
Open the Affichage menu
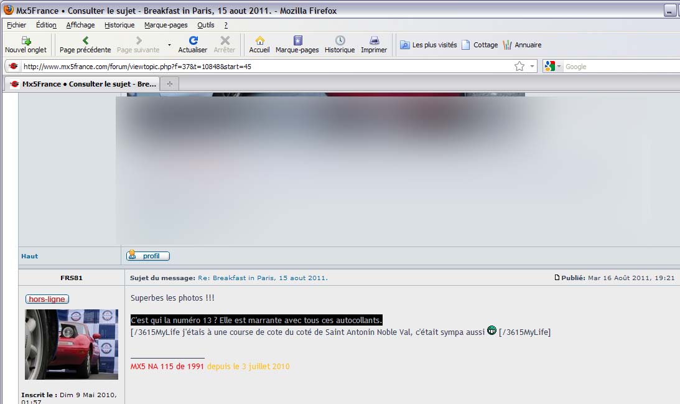click(80, 25)
